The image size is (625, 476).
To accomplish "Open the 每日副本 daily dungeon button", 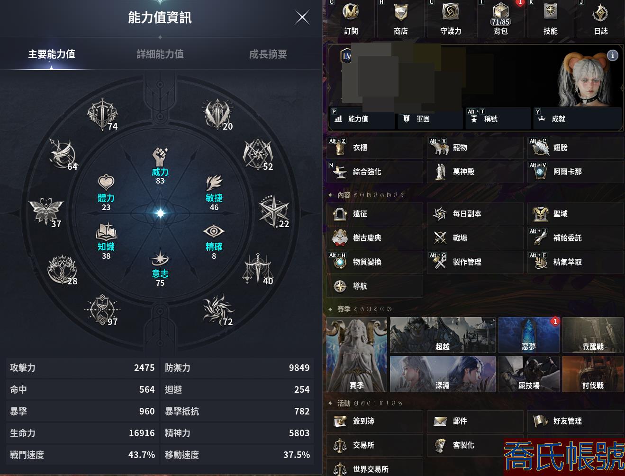I will [x=475, y=214].
